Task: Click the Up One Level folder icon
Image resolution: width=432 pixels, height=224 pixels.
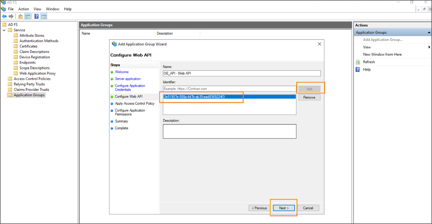Action: point(20,16)
